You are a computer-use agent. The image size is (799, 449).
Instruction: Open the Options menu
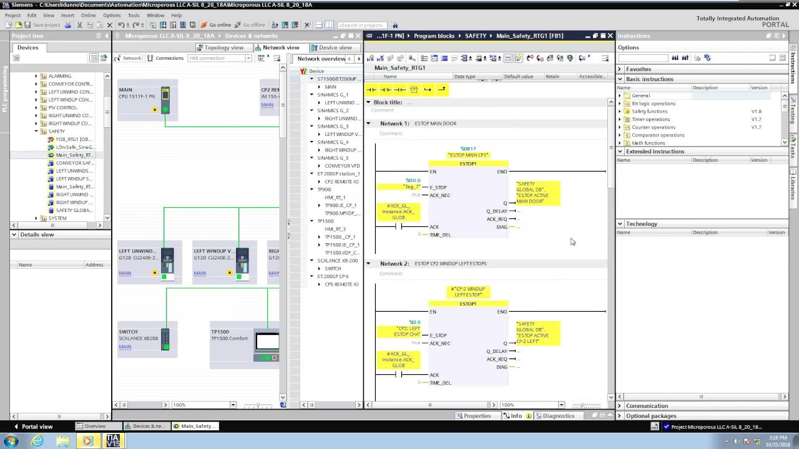click(x=112, y=15)
